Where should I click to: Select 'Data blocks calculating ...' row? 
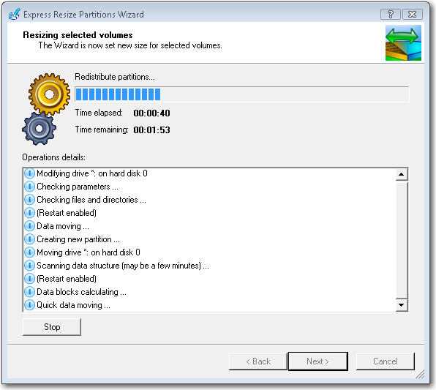pos(209,292)
